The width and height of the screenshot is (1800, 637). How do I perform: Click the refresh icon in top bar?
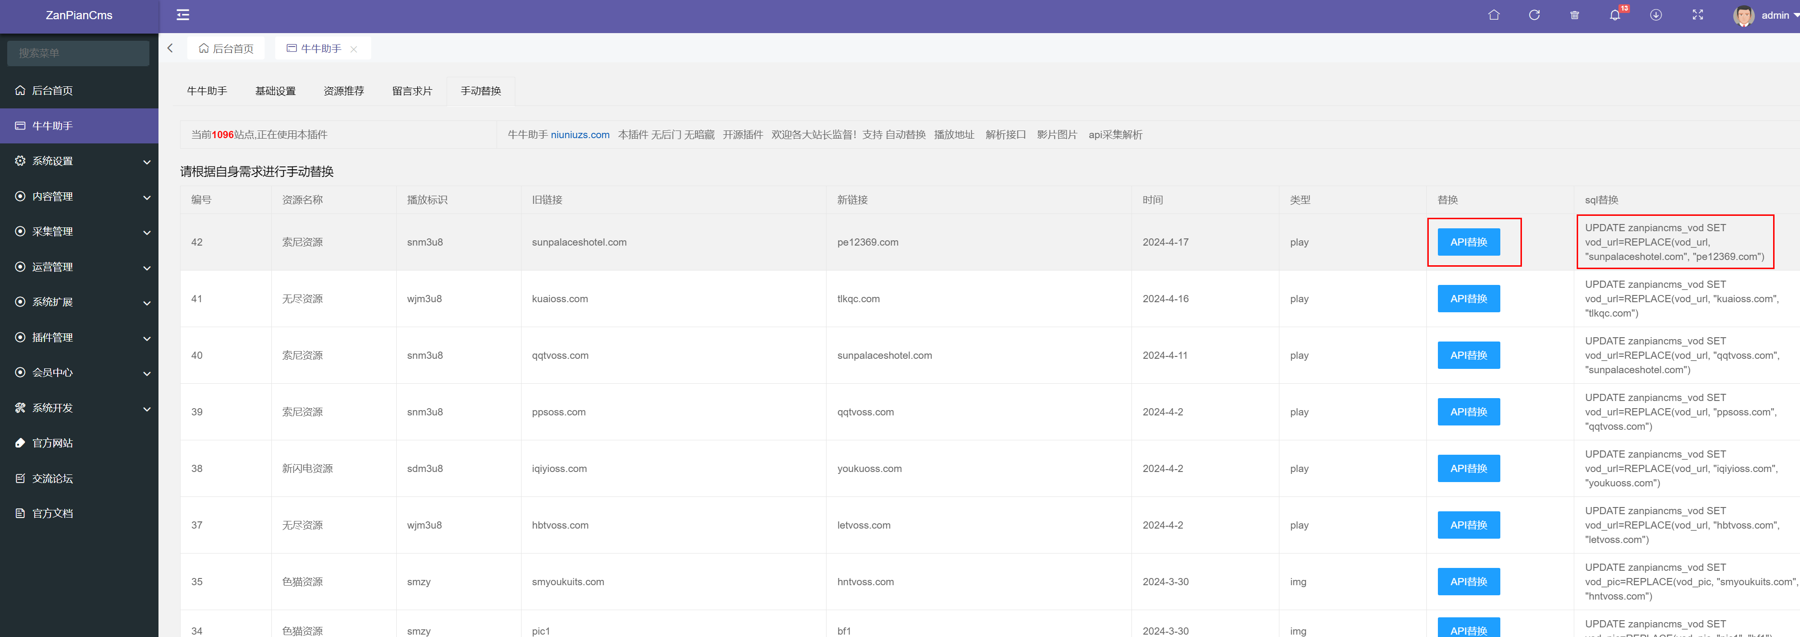coord(1534,15)
